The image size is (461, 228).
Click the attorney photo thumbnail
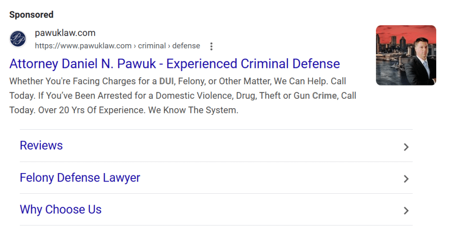[x=406, y=55]
